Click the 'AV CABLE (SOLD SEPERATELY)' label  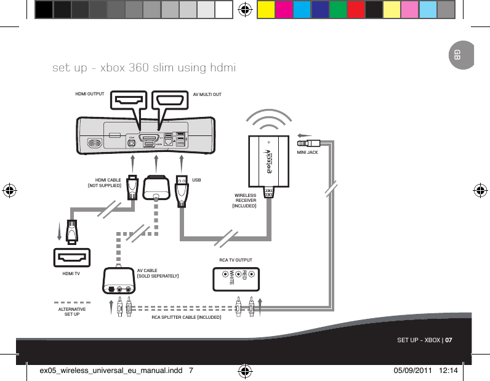158,273
